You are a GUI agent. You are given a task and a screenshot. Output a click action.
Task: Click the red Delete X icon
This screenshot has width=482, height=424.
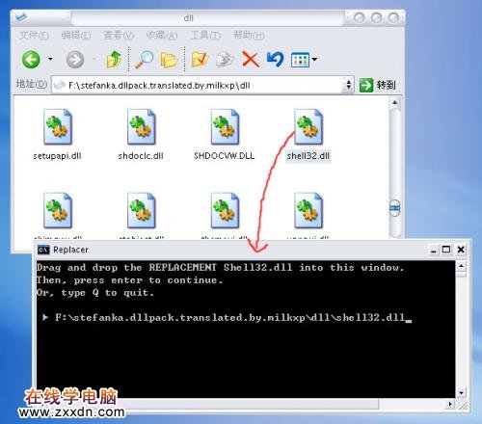point(251,60)
